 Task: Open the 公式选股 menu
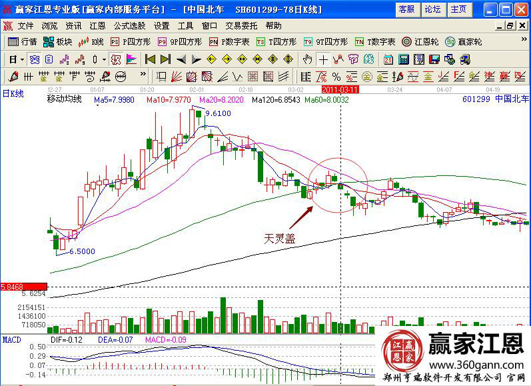[129, 26]
